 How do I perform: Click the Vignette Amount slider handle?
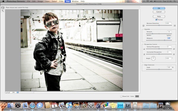pyautogui.click(x=152, y=34)
